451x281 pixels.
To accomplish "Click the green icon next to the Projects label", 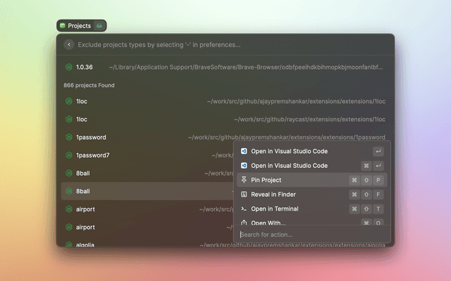I will [99, 26].
